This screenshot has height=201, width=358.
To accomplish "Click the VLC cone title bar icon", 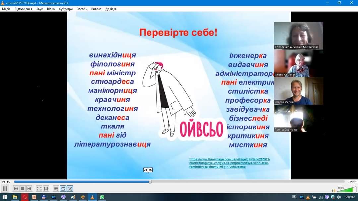I will [x=3, y=3].
